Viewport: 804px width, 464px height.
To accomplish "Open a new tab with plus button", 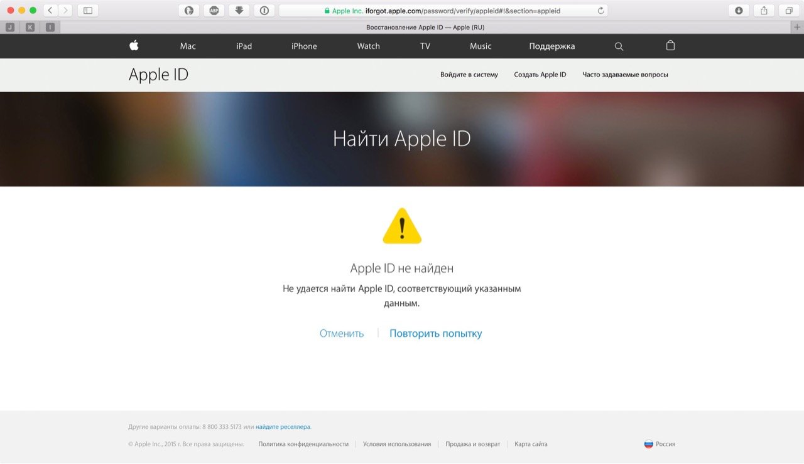I will 798,27.
